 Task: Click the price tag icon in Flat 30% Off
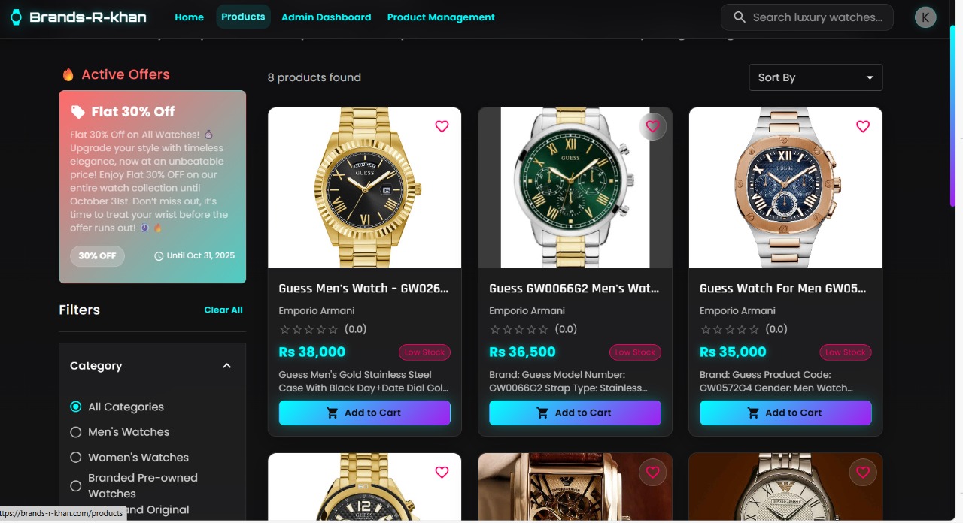(x=78, y=112)
